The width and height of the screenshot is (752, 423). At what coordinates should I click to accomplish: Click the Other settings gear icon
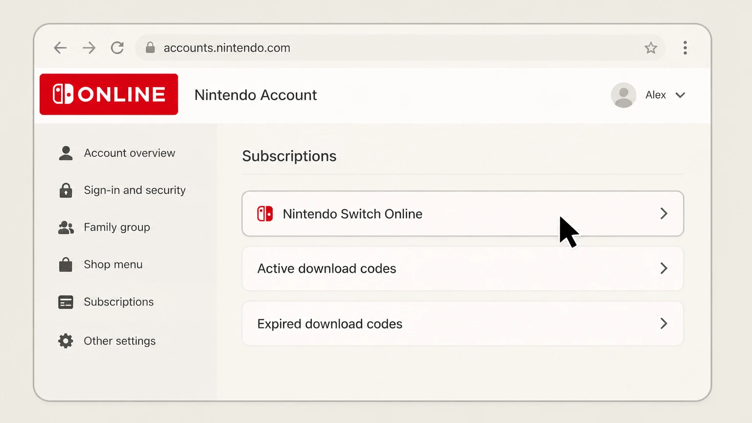pos(66,341)
